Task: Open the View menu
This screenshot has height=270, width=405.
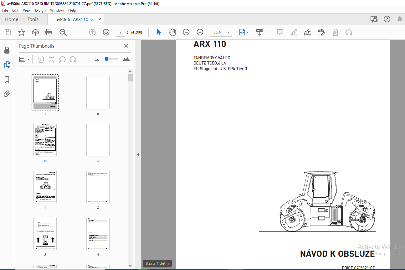Action: (x=27, y=10)
